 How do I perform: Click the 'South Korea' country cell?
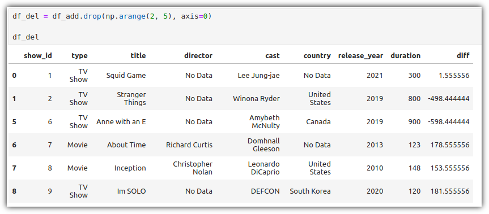pyautogui.click(x=311, y=191)
